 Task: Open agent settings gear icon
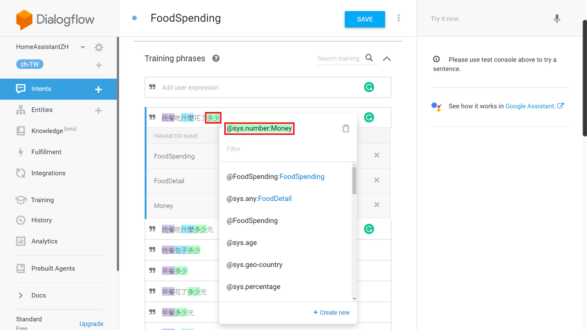coord(99,47)
